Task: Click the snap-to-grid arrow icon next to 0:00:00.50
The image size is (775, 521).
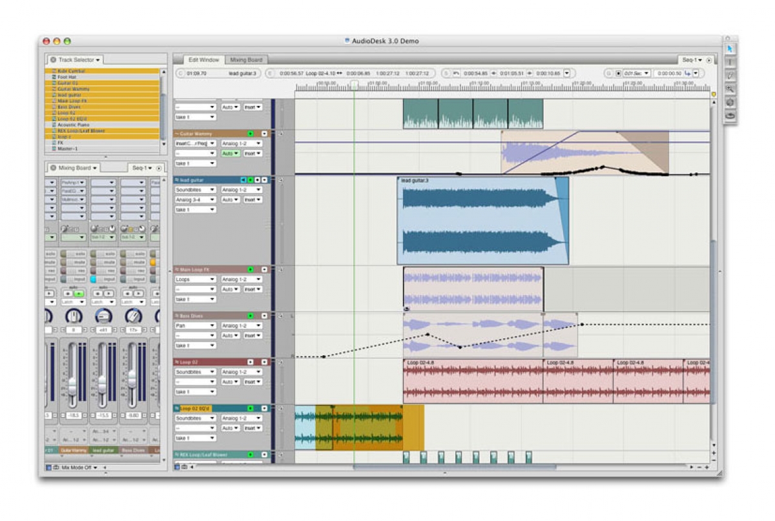Action: 688,74
